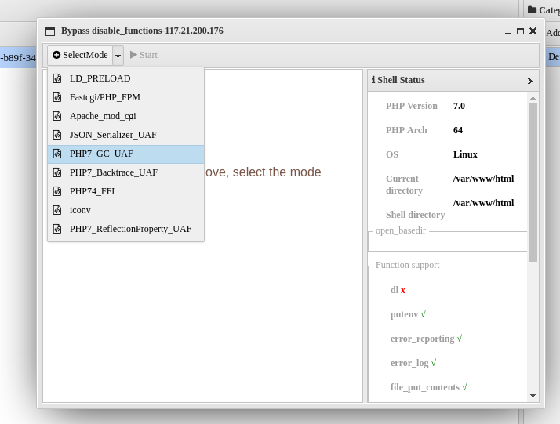Screen dimensions: 560x424
Task: Click the PHP7_GC_UAF file icon
Action: (x=57, y=154)
